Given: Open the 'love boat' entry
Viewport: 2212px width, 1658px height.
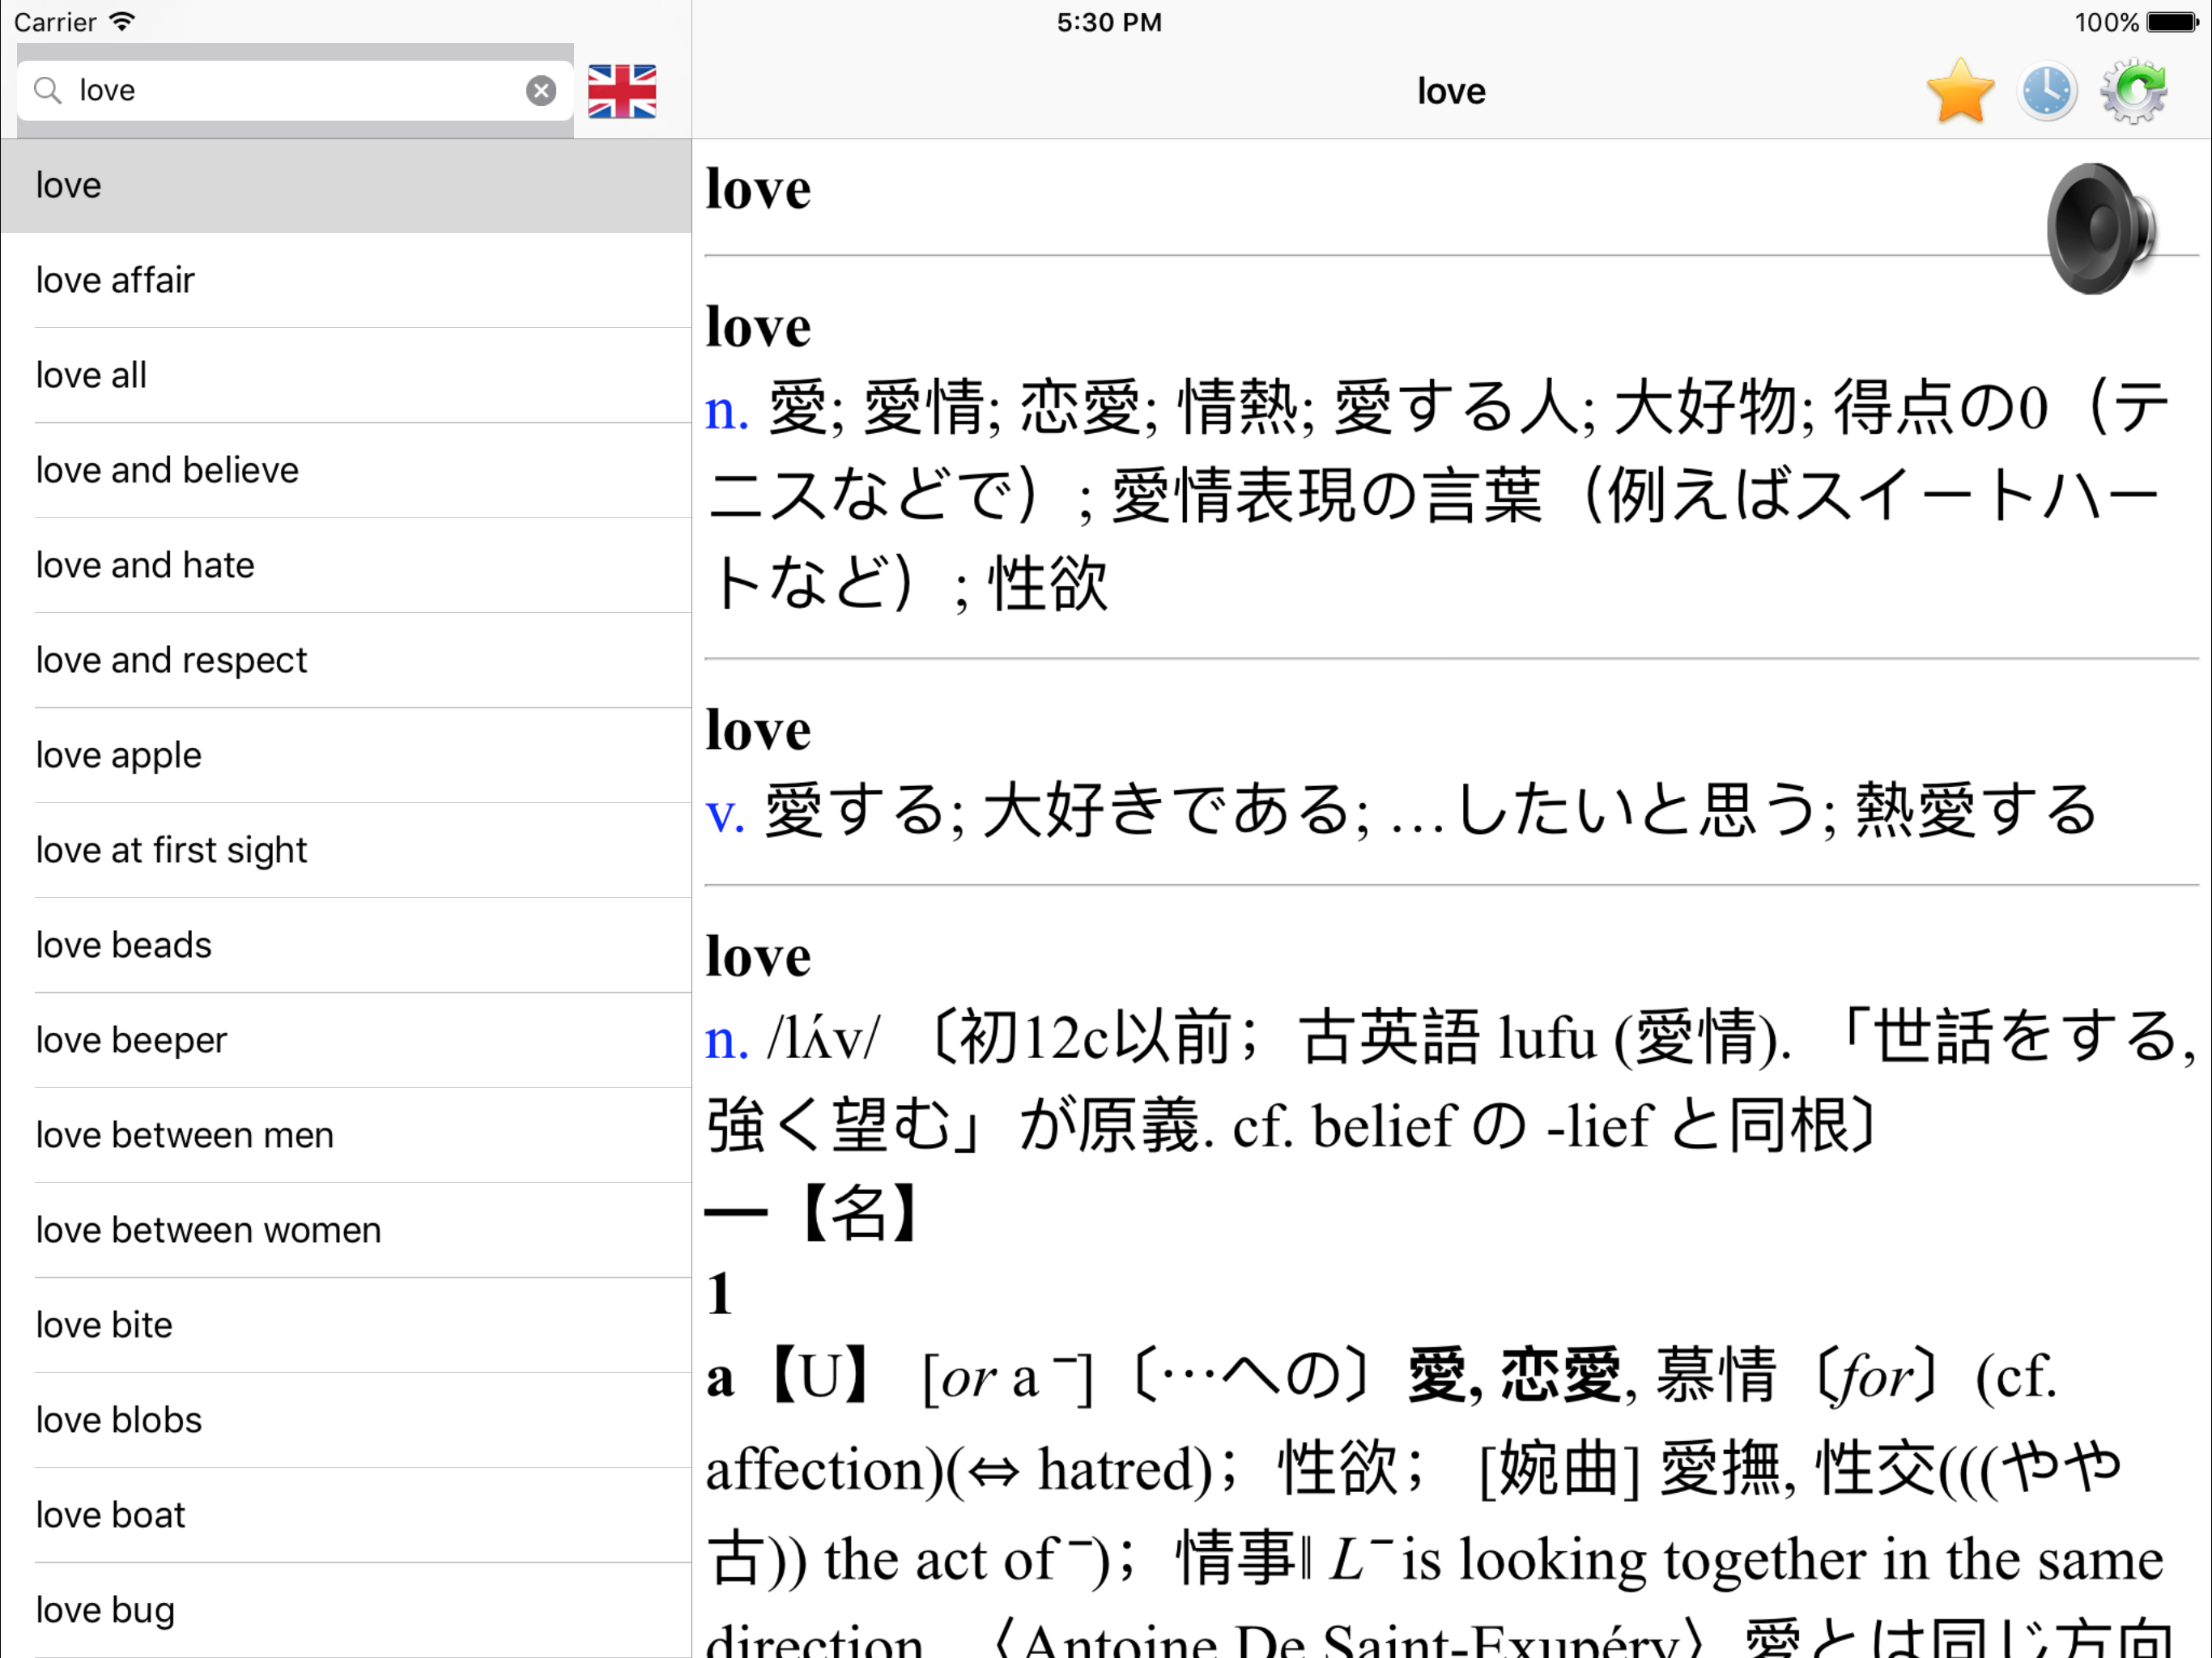Looking at the screenshot, I should click(110, 1516).
